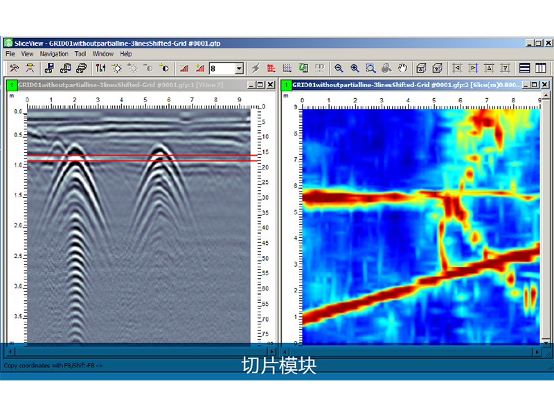Click the move-down arrow navigation icon
The height and width of the screenshot is (415, 554).
click(x=506, y=68)
